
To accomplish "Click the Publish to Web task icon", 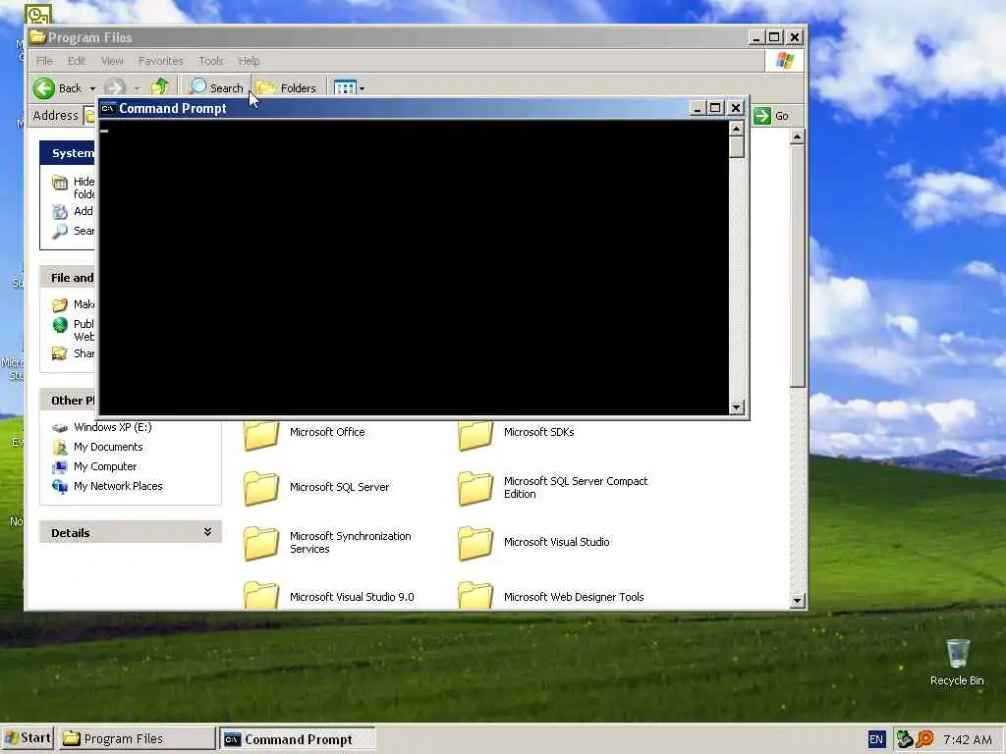I will click(x=60, y=325).
